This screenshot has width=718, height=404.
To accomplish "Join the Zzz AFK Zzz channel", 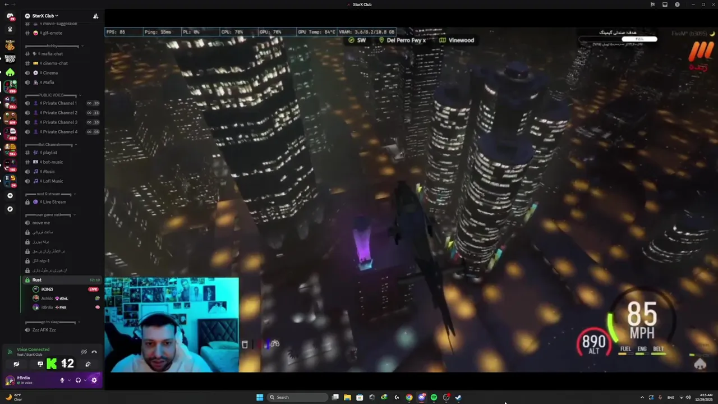I will 62,330.
